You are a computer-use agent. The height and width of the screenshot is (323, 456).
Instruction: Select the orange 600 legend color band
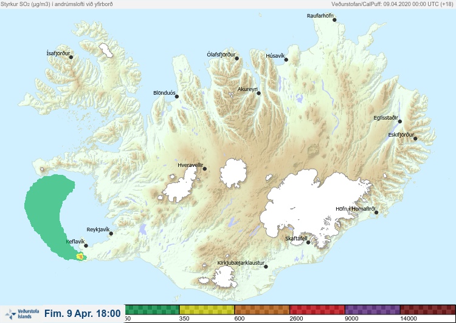(x=262, y=310)
